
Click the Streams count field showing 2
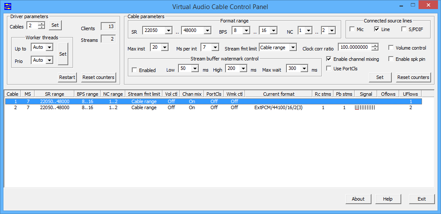click(108, 39)
